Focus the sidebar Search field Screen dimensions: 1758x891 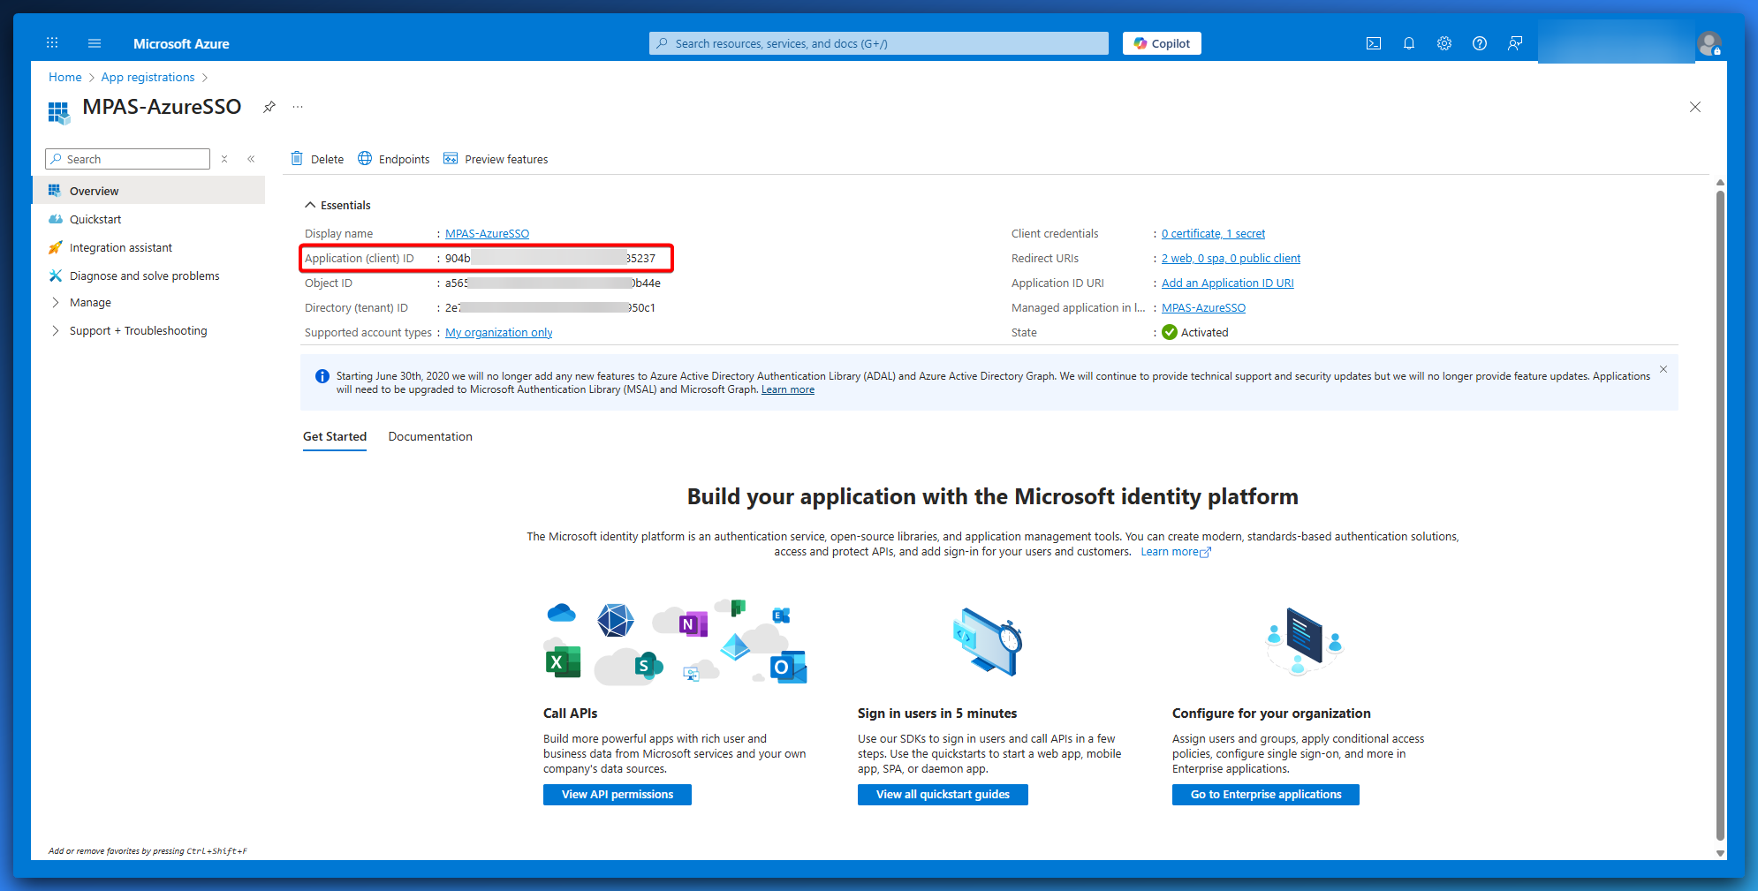pyautogui.click(x=127, y=159)
